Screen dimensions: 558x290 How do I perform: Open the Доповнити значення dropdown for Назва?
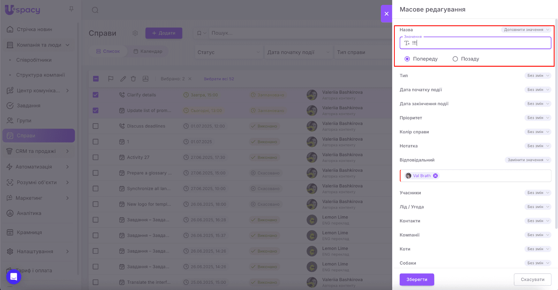526,30
